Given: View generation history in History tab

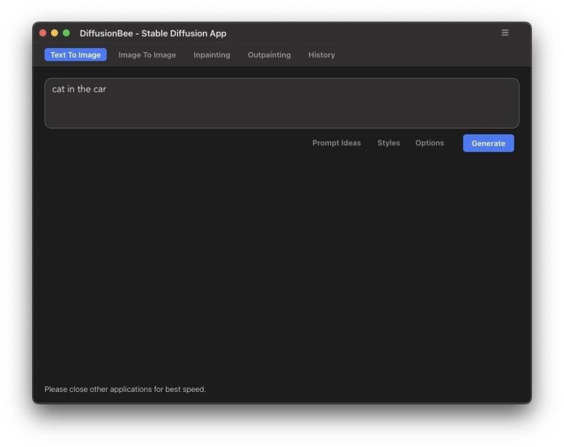Looking at the screenshot, I should tap(322, 55).
